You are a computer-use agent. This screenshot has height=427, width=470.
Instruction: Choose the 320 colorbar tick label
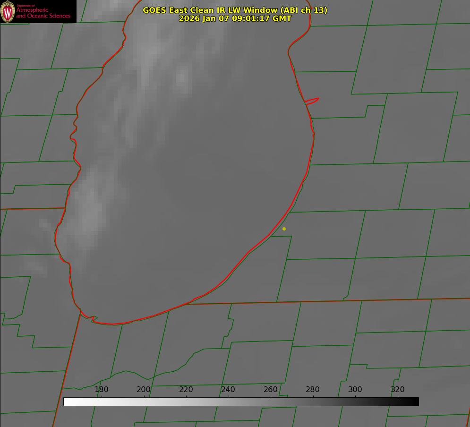[x=398, y=389]
